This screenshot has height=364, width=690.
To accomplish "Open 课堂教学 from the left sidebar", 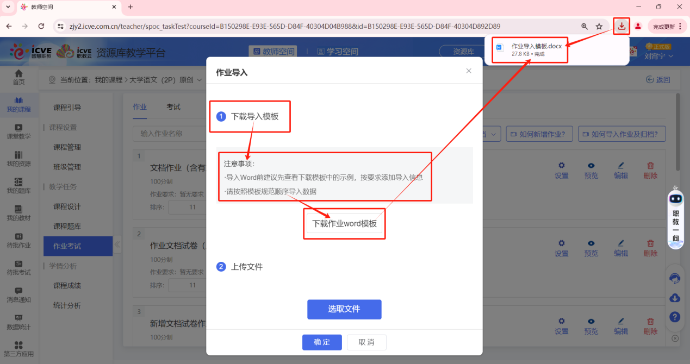I will point(18,130).
